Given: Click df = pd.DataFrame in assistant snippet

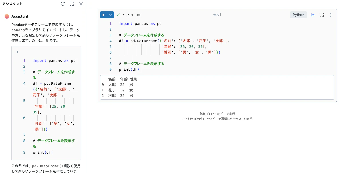Looking at the screenshot, I should pyautogui.click(x=52, y=84).
